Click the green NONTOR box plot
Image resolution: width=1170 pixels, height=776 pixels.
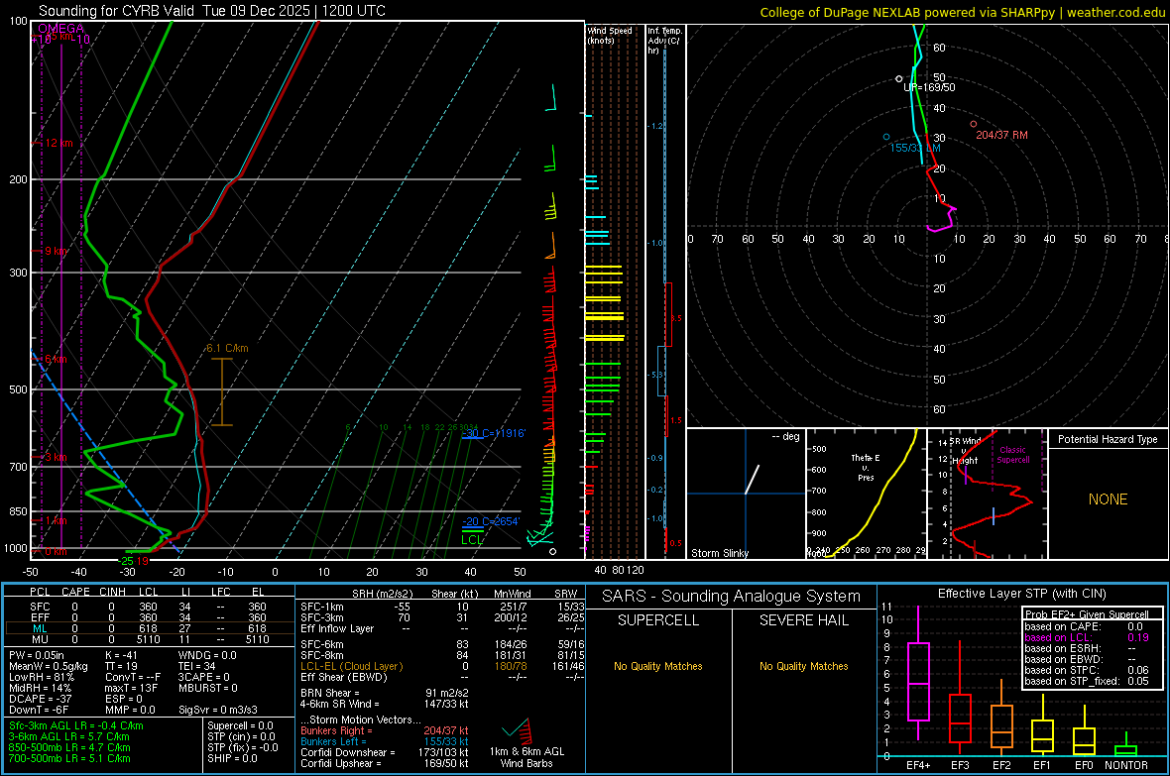click(1126, 749)
